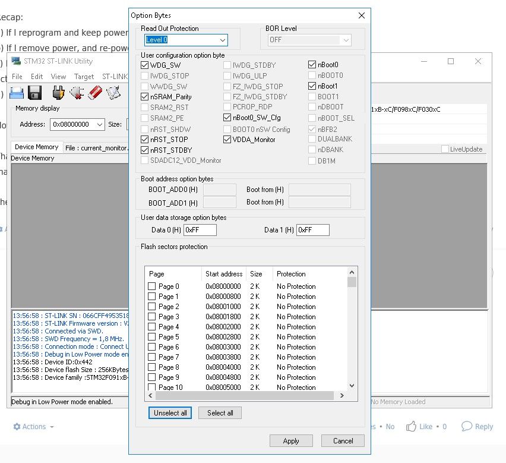The height and width of the screenshot is (463, 506).
Task: Click log line Device ID:0x442
Action: coord(53,362)
